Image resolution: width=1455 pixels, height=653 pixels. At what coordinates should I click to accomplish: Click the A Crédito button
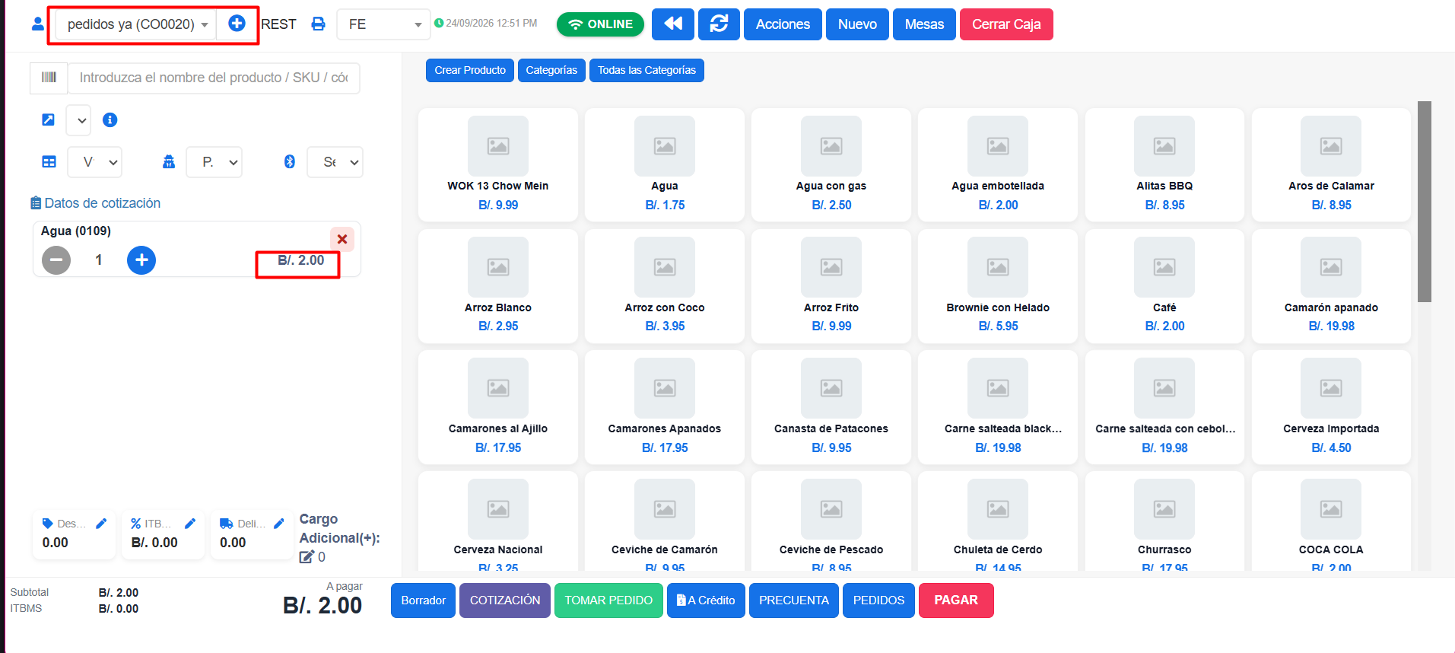[x=706, y=600]
